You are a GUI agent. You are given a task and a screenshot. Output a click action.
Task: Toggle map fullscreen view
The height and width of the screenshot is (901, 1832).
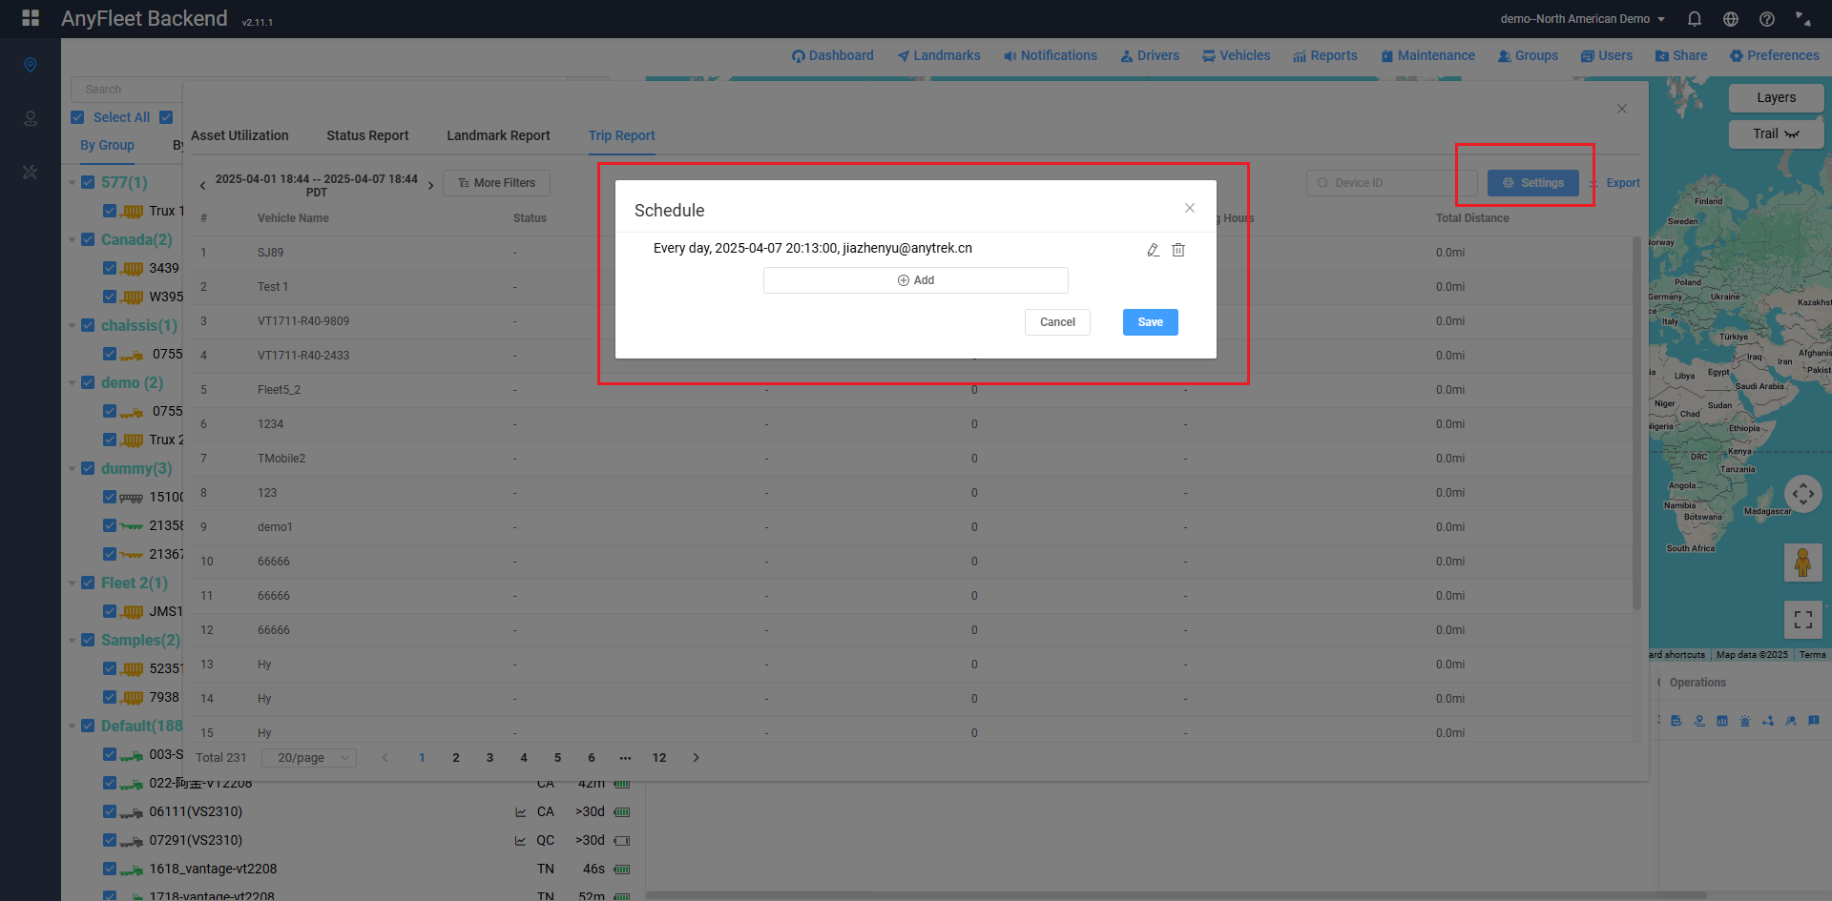[x=1802, y=620]
